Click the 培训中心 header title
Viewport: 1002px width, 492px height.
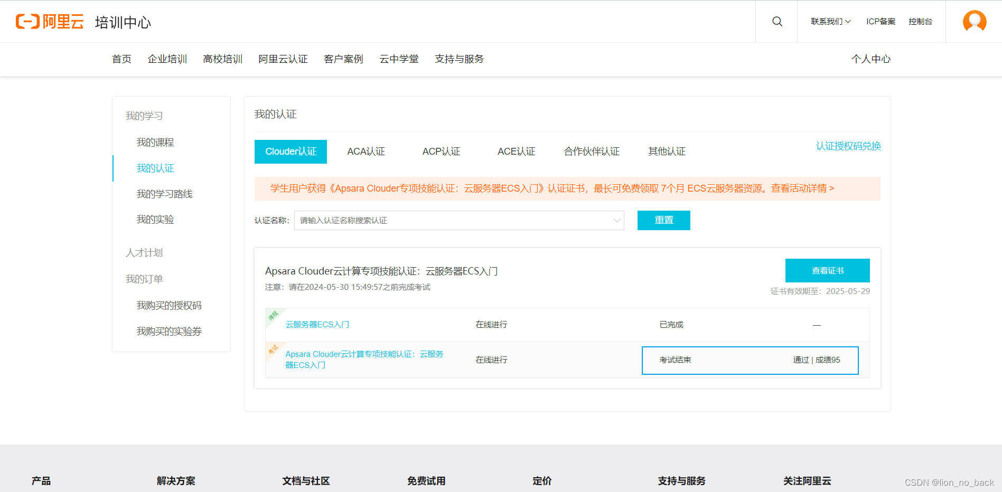click(123, 22)
